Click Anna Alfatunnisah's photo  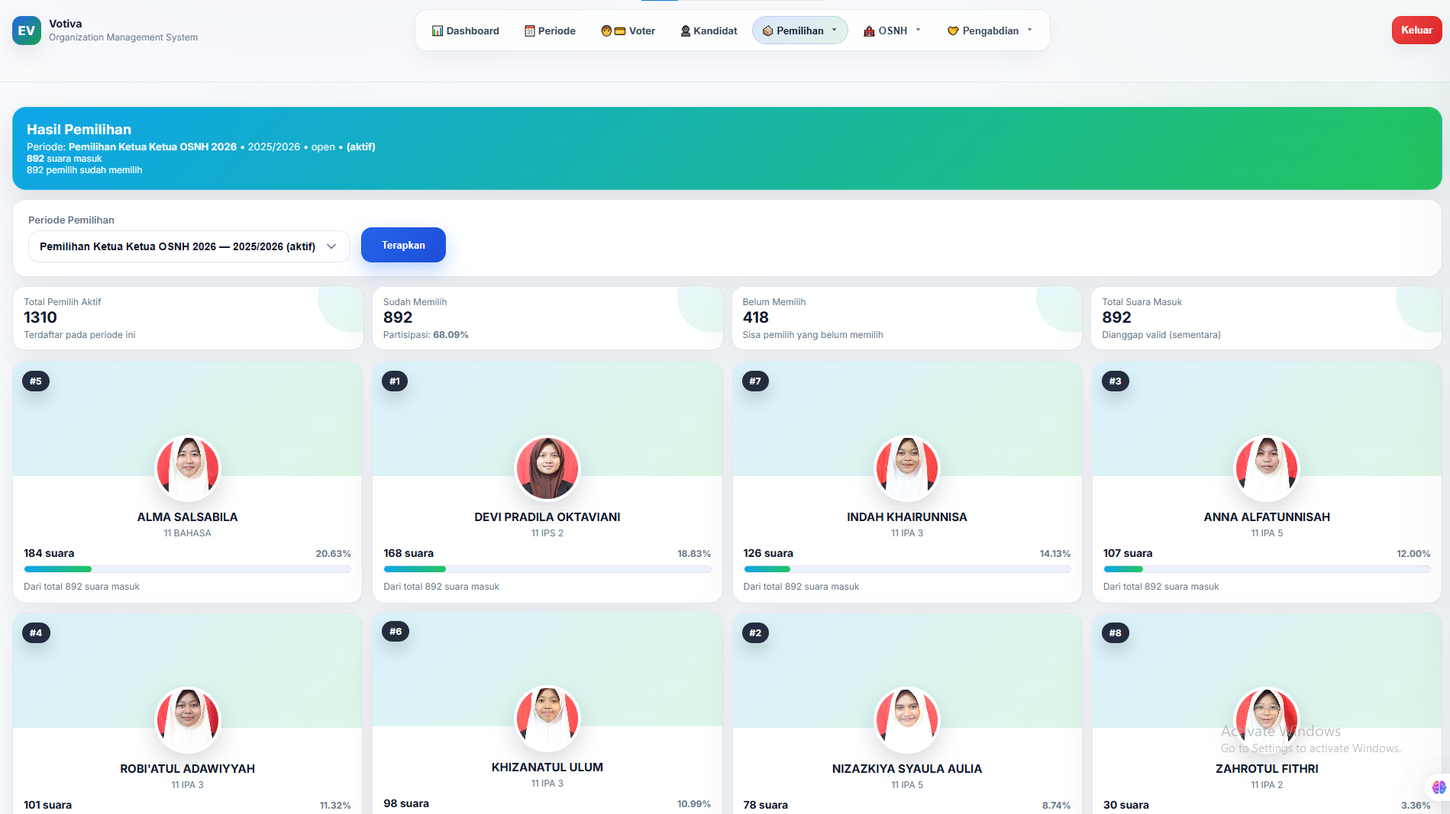pos(1267,468)
